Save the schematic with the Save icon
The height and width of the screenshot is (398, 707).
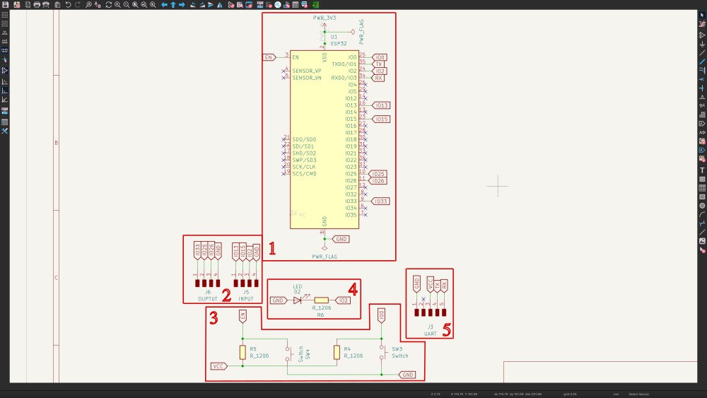pyautogui.click(x=6, y=4)
